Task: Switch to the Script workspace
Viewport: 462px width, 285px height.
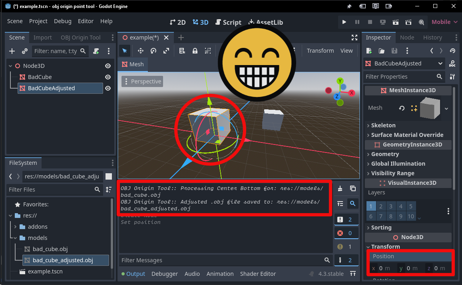Action: [x=228, y=22]
